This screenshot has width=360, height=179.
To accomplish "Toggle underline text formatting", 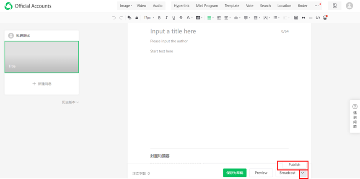I will (x=174, y=18).
